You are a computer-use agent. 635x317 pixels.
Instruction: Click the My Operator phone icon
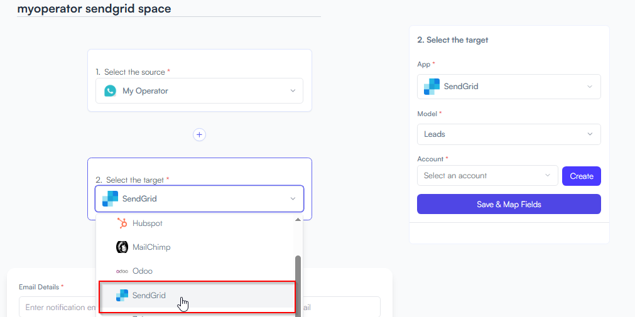110,90
